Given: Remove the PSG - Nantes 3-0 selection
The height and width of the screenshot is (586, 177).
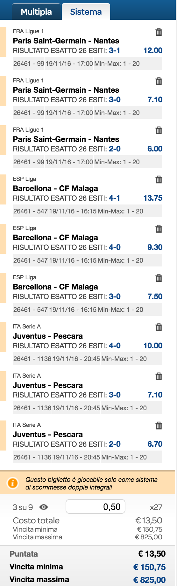Looking at the screenshot, I should pyautogui.click(x=159, y=81).
